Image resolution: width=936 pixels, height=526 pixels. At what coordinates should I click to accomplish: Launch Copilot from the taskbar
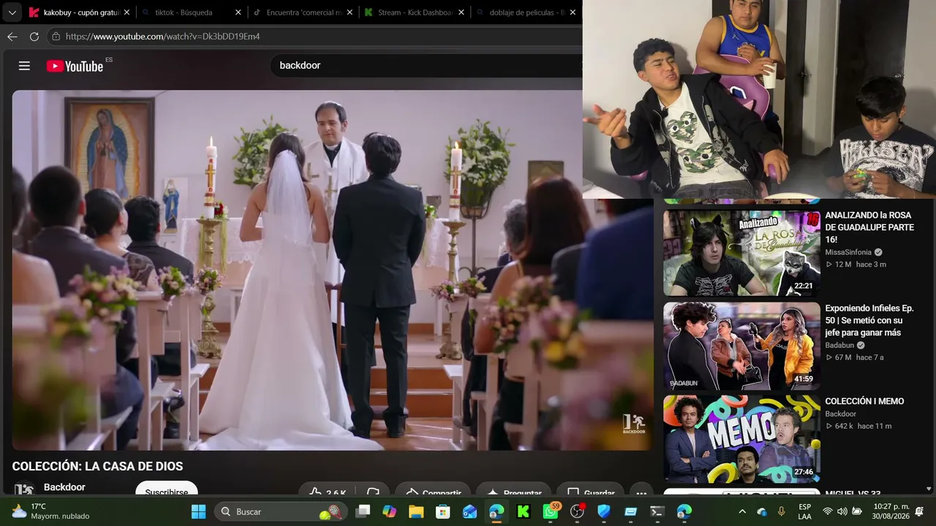click(x=389, y=511)
